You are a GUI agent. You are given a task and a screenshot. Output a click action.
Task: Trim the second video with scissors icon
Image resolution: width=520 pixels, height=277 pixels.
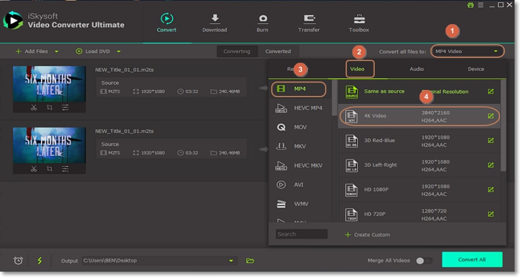[x=33, y=169]
